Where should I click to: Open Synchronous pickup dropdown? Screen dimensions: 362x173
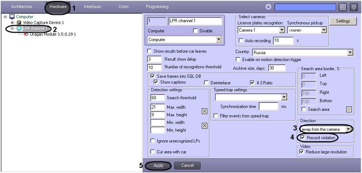coord(324,30)
